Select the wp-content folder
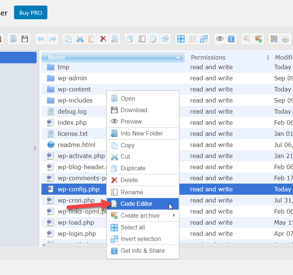 (x=74, y=89)
